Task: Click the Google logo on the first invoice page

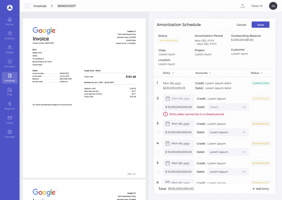Action: (x=44, y=31)
